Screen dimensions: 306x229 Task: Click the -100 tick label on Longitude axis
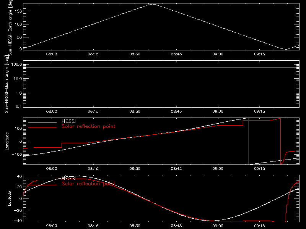tap(17, 154)
